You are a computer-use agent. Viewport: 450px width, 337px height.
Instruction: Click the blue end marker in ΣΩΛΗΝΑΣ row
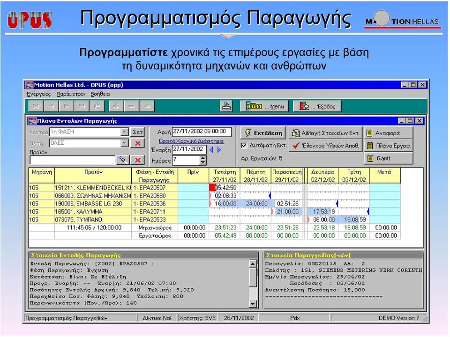pos(270,196)
